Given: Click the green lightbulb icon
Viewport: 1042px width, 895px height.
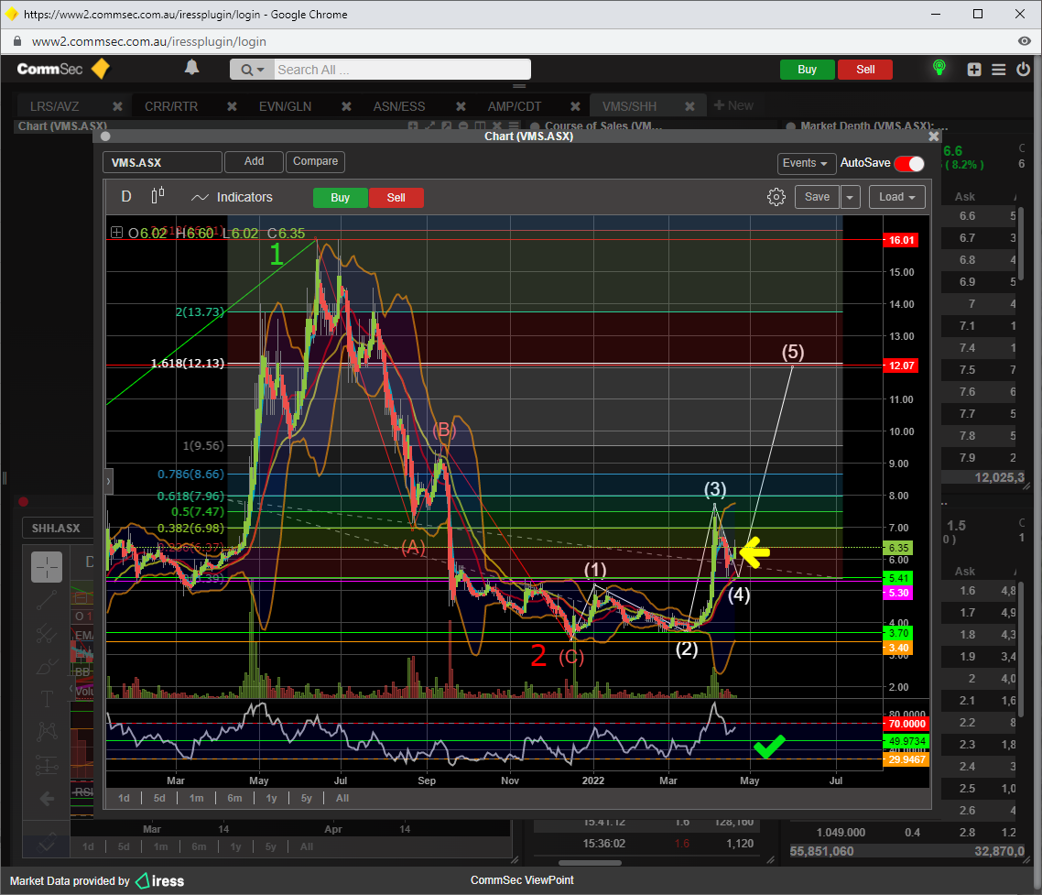Looking at the screenshot, I should coord(939,69).
